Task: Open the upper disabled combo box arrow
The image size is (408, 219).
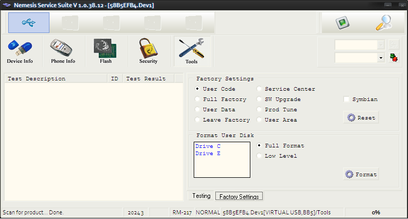Action: click(381, 45)
